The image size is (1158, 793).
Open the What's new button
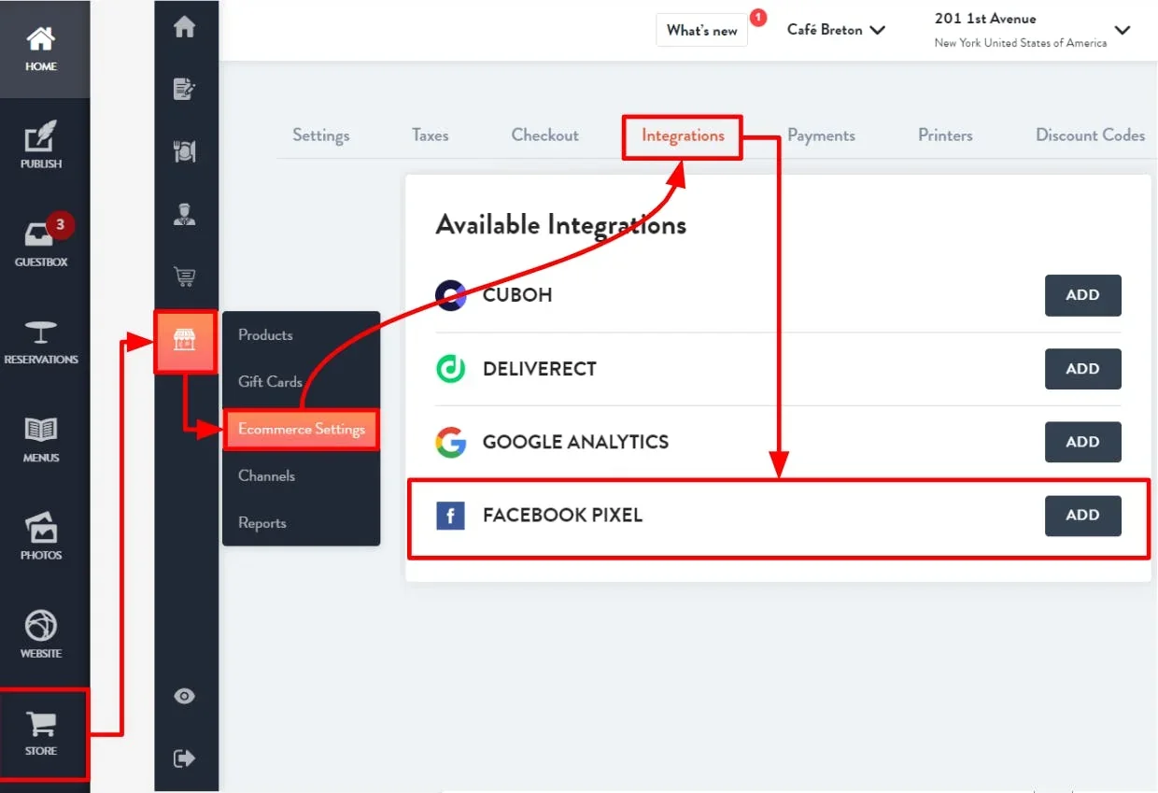[x=702, y=30]
